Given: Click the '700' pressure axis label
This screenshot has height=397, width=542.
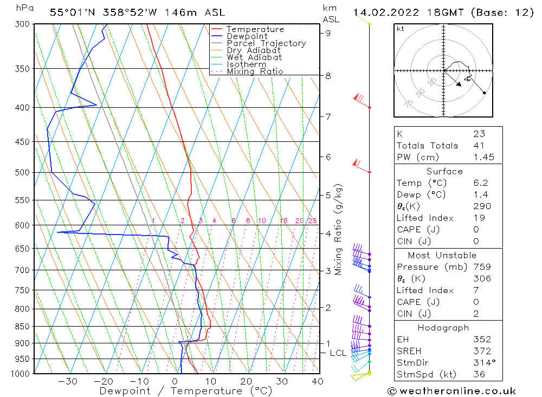Looking at the screenshot, I should point(22,270).
